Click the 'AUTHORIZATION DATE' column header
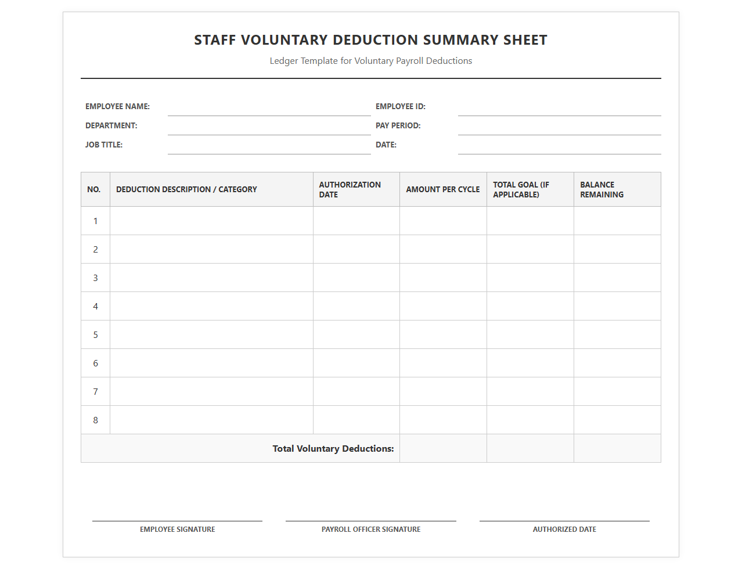The width and height of the screenshot is (742, 569). click(x=356, y=189)
